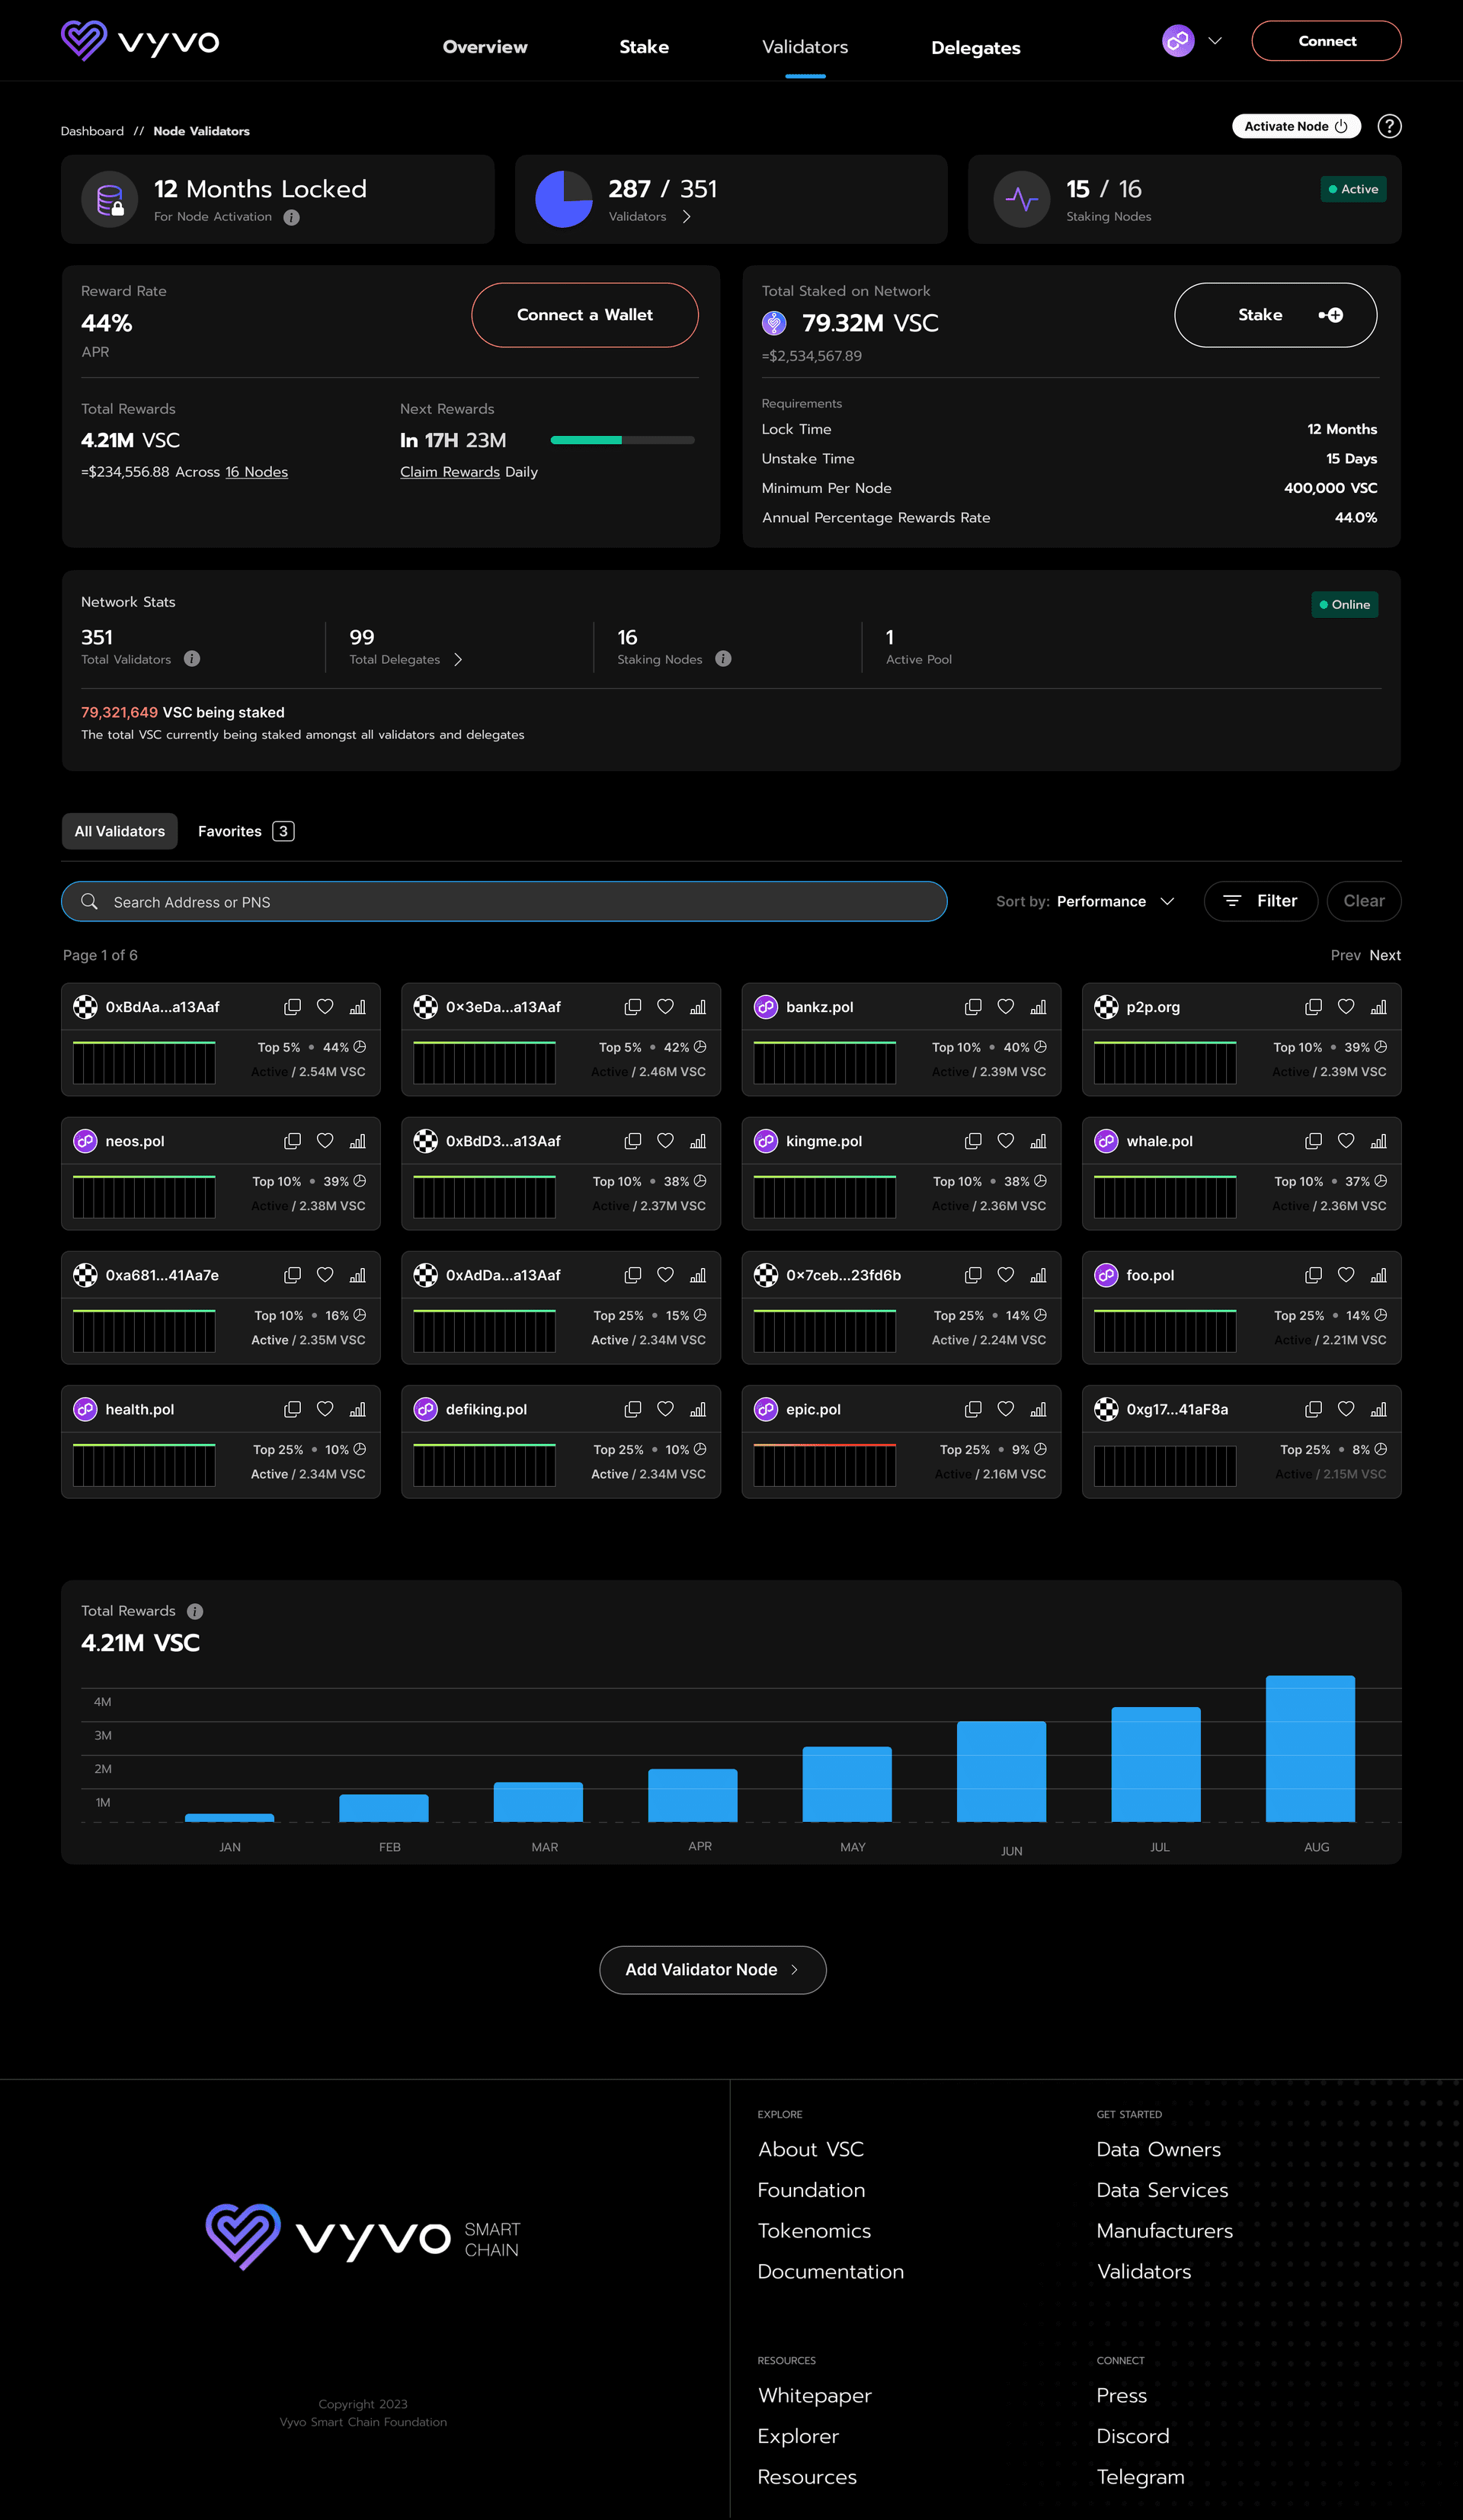
Task: Follow the Claim Rewards link
Action: click(450, 472)
